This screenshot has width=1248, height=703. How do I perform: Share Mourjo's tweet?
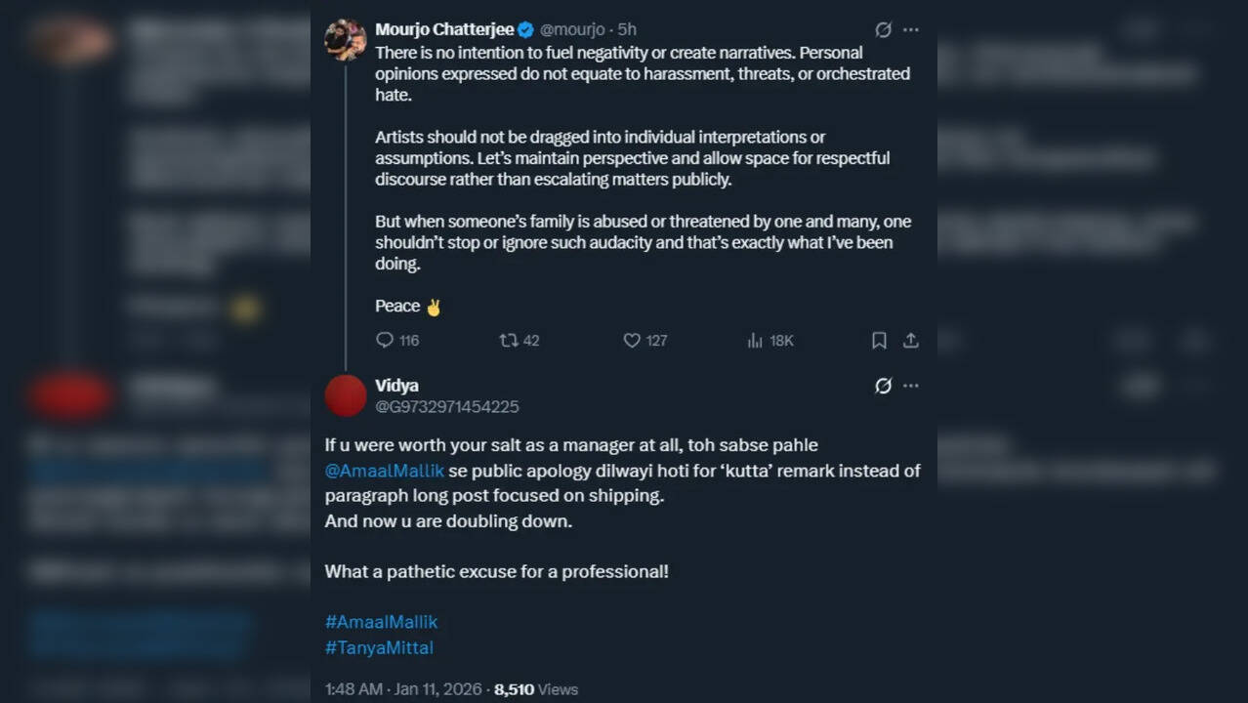pos(910,340)
